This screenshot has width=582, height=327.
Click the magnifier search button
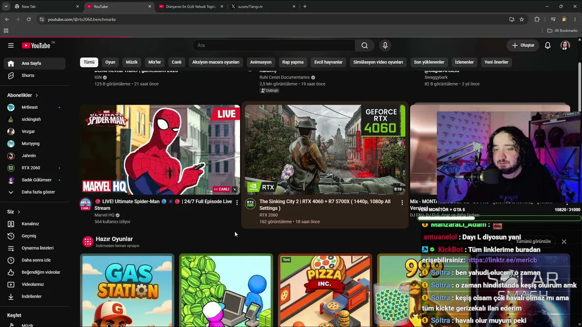click(365, 45)
